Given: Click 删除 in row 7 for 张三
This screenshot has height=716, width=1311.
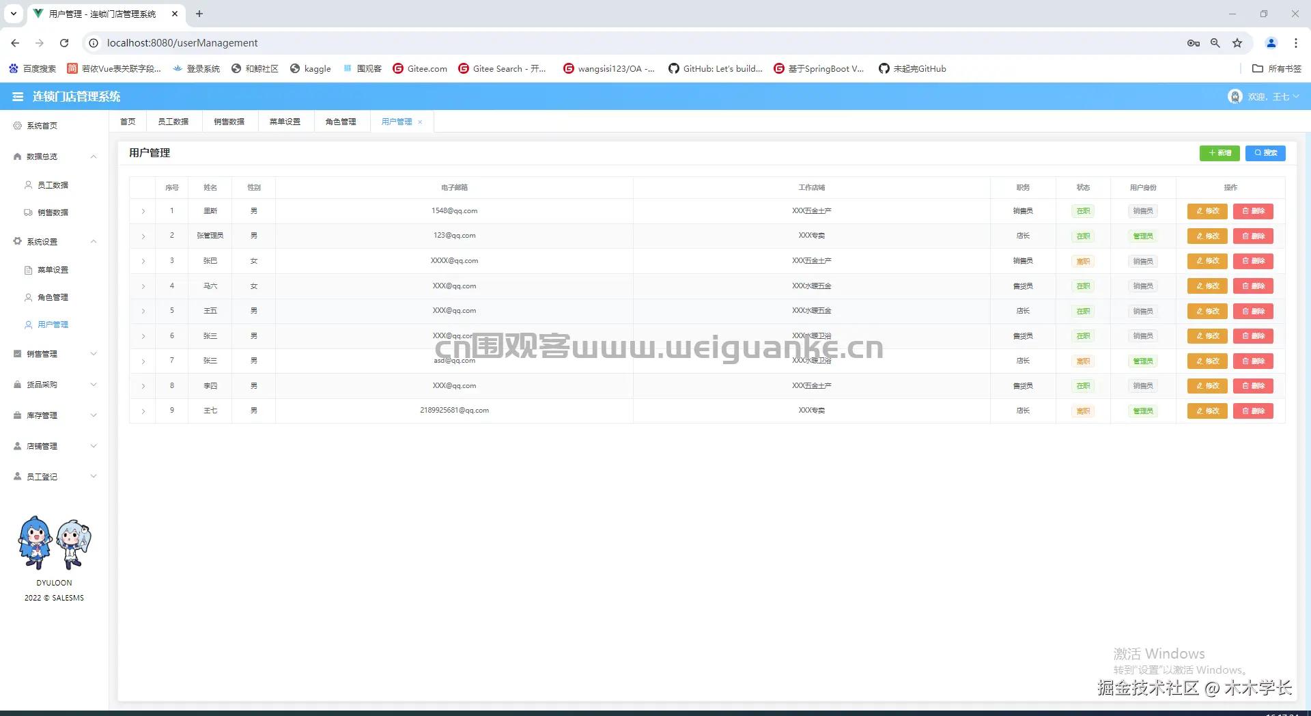Looking at the screenshot, I should tap(1253, 361).
